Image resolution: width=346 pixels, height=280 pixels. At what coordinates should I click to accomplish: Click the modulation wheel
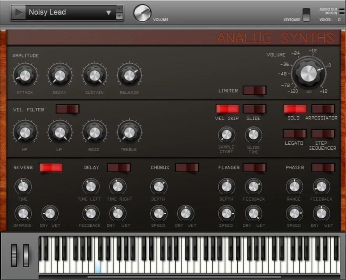(x=26, y=255)
